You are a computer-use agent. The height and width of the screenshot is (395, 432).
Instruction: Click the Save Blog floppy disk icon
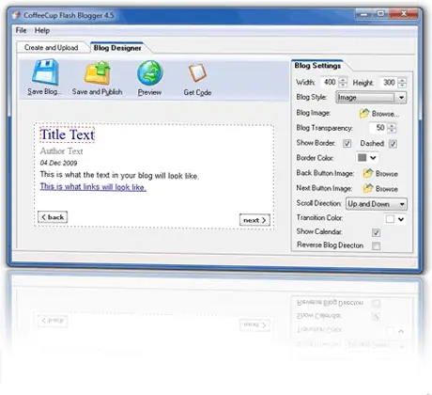pos(45,72)
